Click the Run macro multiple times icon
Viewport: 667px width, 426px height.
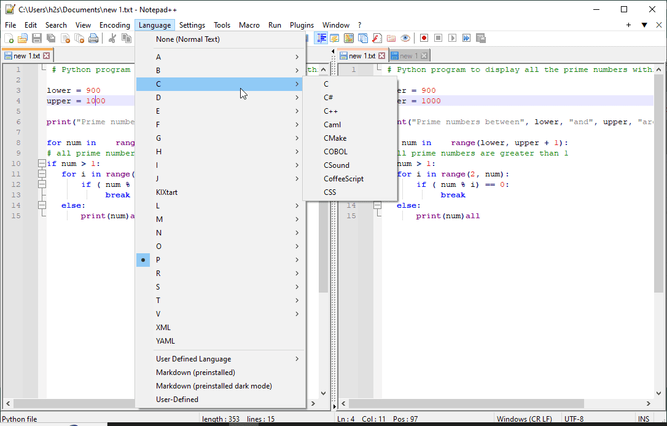pos(467,38)
